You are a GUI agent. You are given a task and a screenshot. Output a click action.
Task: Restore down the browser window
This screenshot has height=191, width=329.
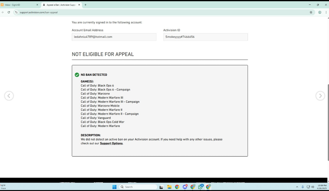[318, 5]
